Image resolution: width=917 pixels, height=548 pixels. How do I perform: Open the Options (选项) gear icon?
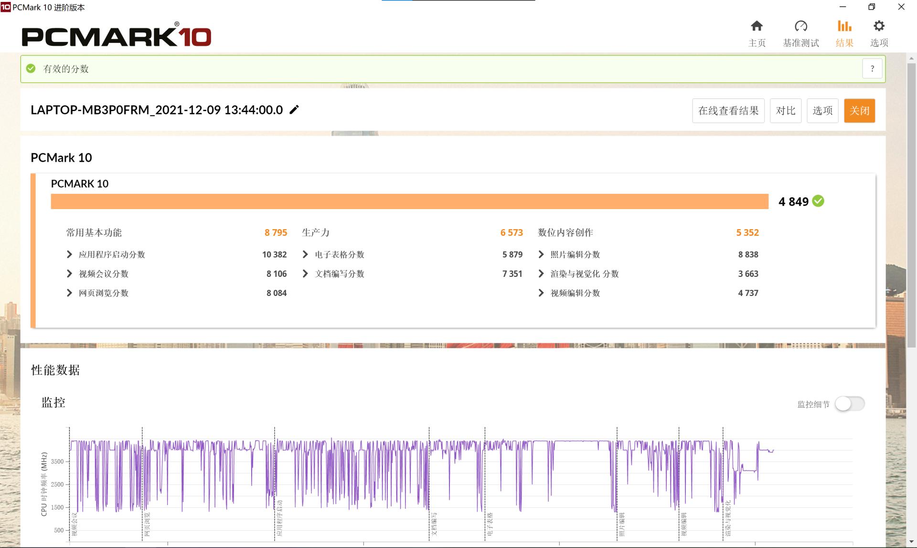879,26
